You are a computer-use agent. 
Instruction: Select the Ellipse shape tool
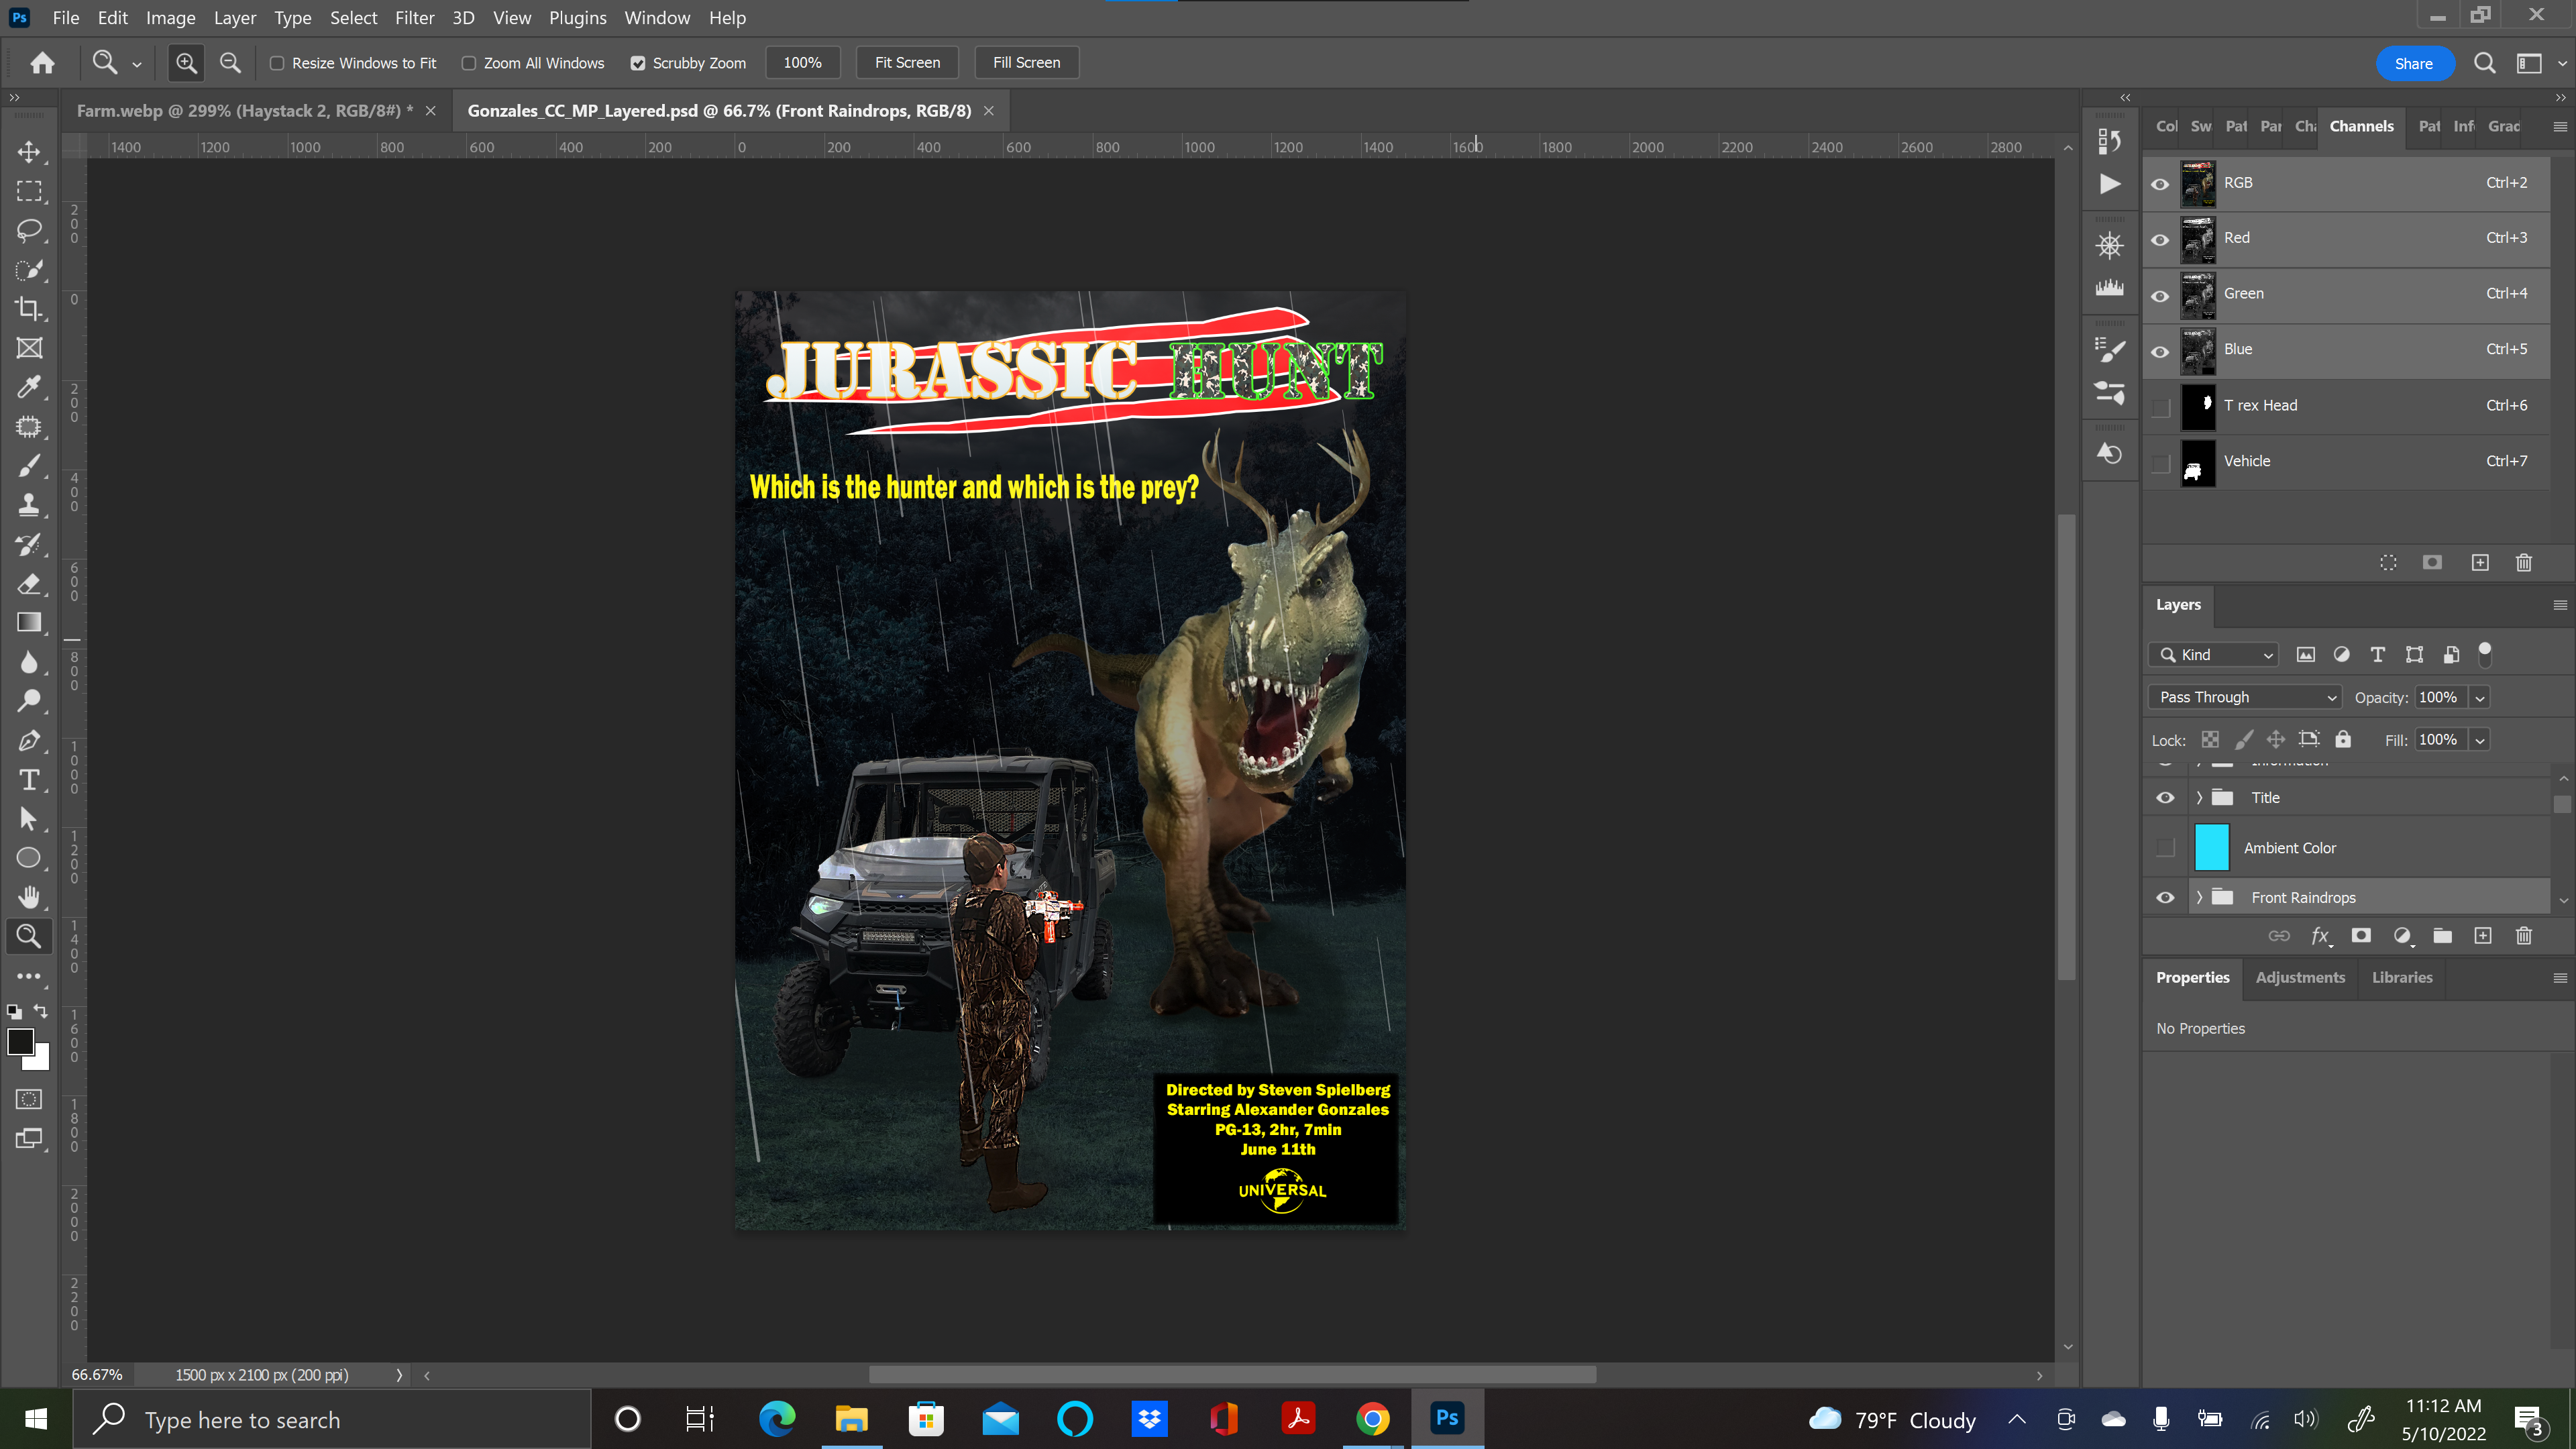tap(29, 858)
